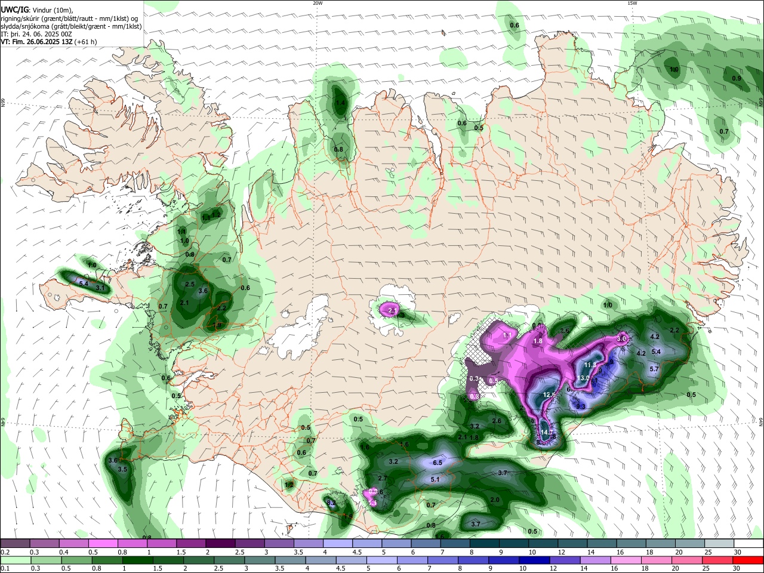Click the 5.7 precipitation value
The image size is (764, 573).
[x=654, y=369]
